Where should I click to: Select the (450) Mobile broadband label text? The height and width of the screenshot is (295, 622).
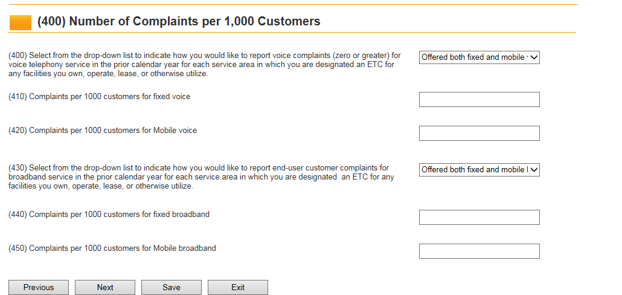coord(112,248)
